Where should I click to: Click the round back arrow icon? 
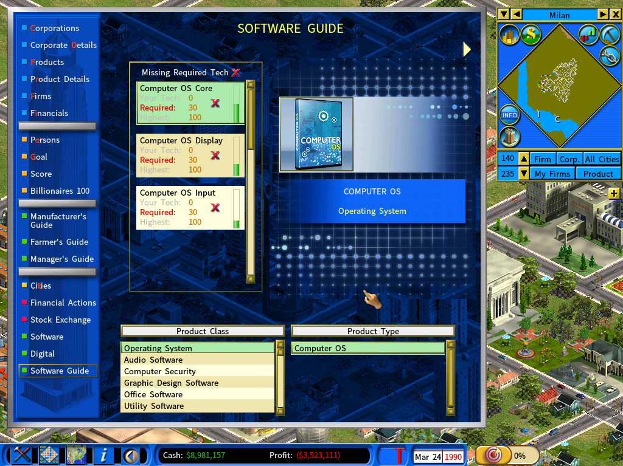pyautogui.click(x=131, y=456)
